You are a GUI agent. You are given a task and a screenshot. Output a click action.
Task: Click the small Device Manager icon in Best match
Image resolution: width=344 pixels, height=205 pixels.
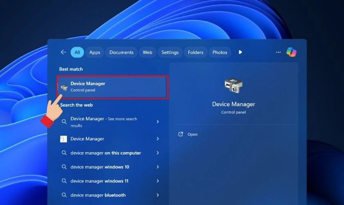pos(64,87)
